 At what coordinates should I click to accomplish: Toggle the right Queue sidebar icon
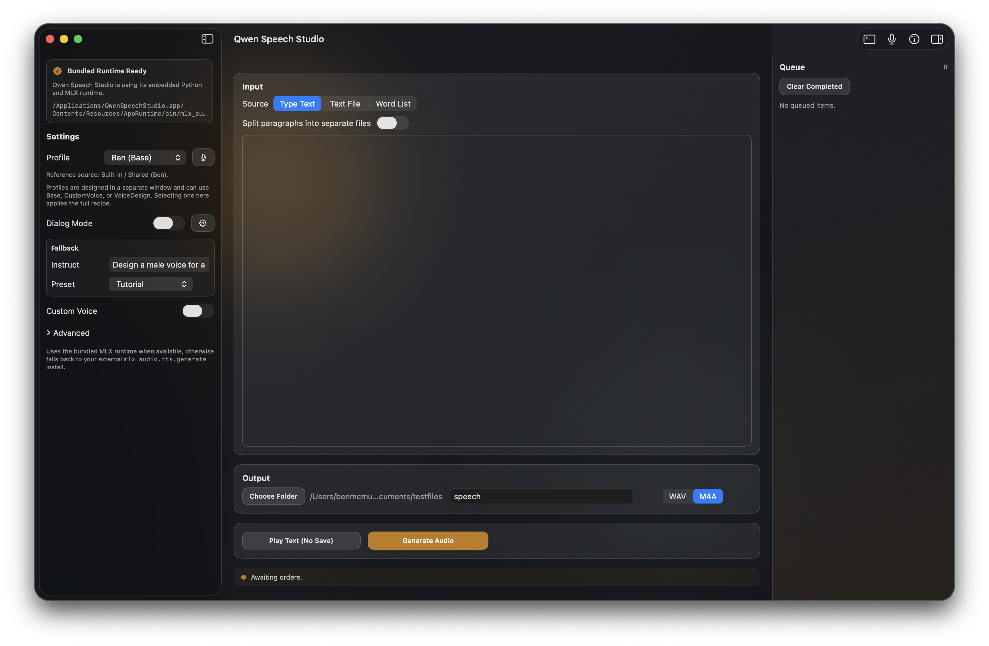coord(937,39)
